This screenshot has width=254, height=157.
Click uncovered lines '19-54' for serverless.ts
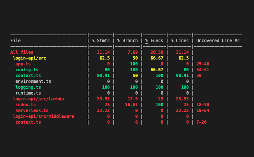pyautogui.click(x=203, y=110)
